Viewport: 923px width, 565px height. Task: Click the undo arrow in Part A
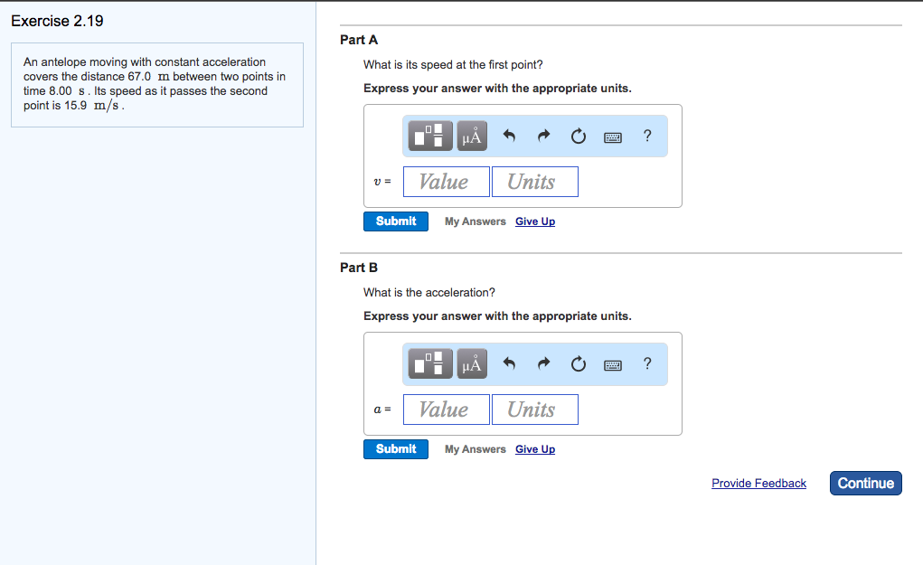(509, 137)
